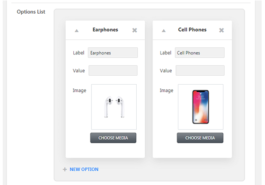Click the Image label in Cell Phones panel
The width and height of the screenshot is (265, 185).
tap(167, 90)
